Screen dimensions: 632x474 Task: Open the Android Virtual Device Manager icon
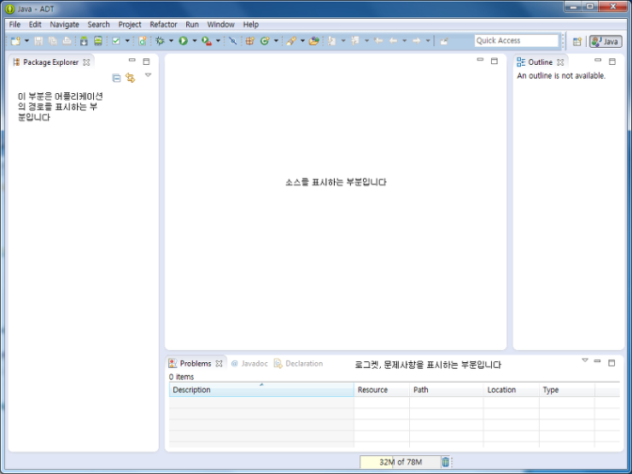tap(98, 41)
